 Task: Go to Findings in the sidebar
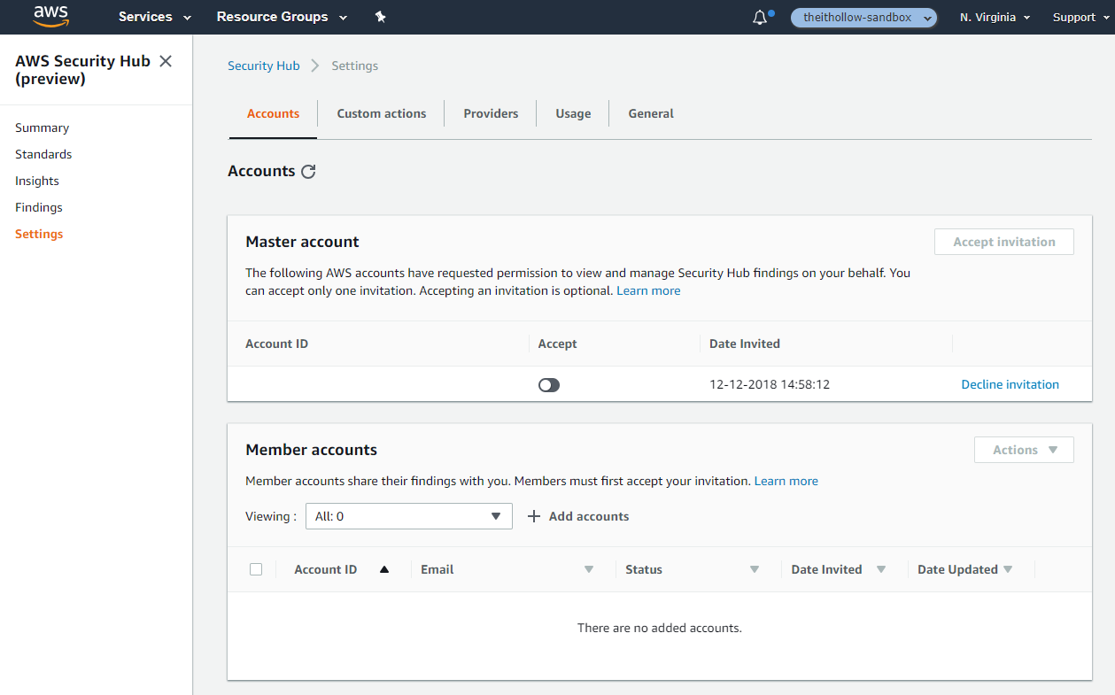[x=39, y=207]
